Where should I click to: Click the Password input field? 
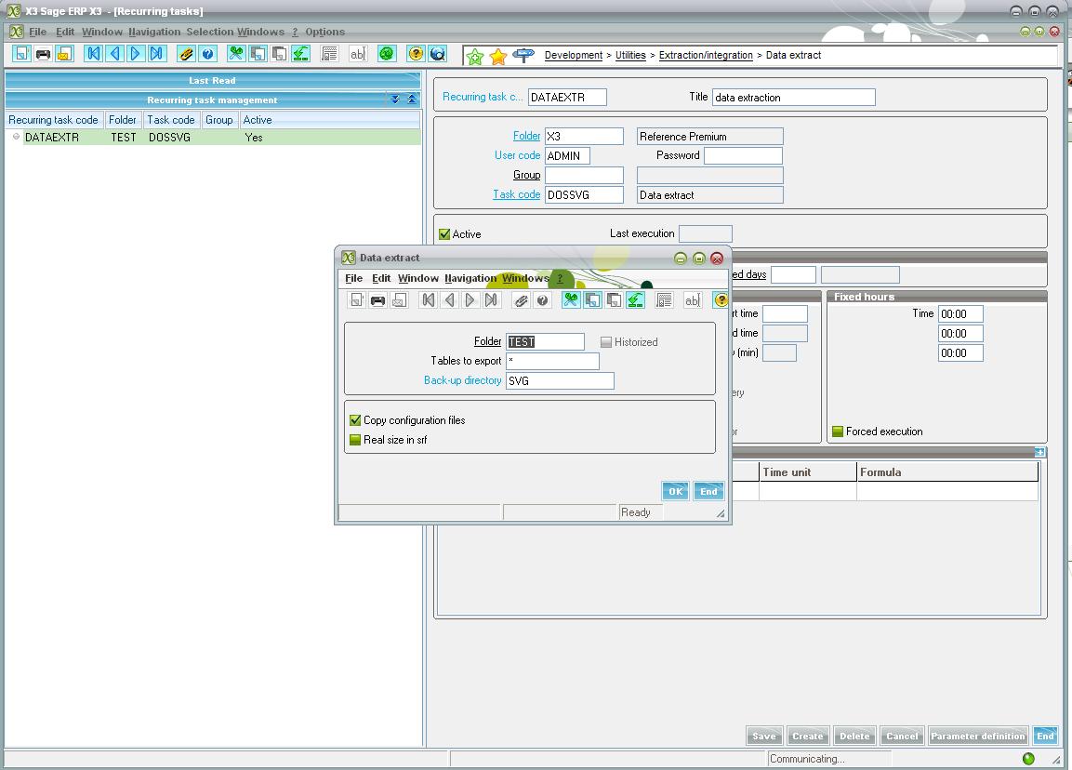tap(743, 156)
